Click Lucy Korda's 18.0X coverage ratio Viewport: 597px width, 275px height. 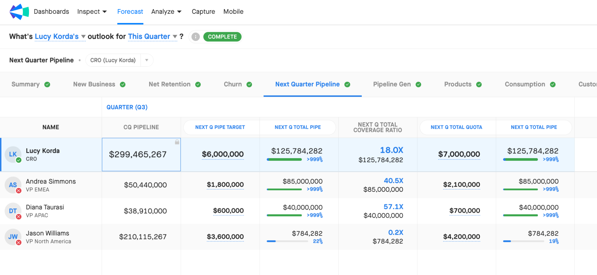coord(391,150)
